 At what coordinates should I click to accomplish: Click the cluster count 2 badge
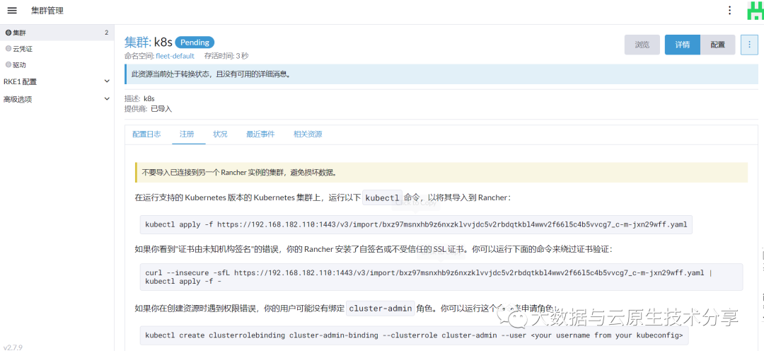106,33
